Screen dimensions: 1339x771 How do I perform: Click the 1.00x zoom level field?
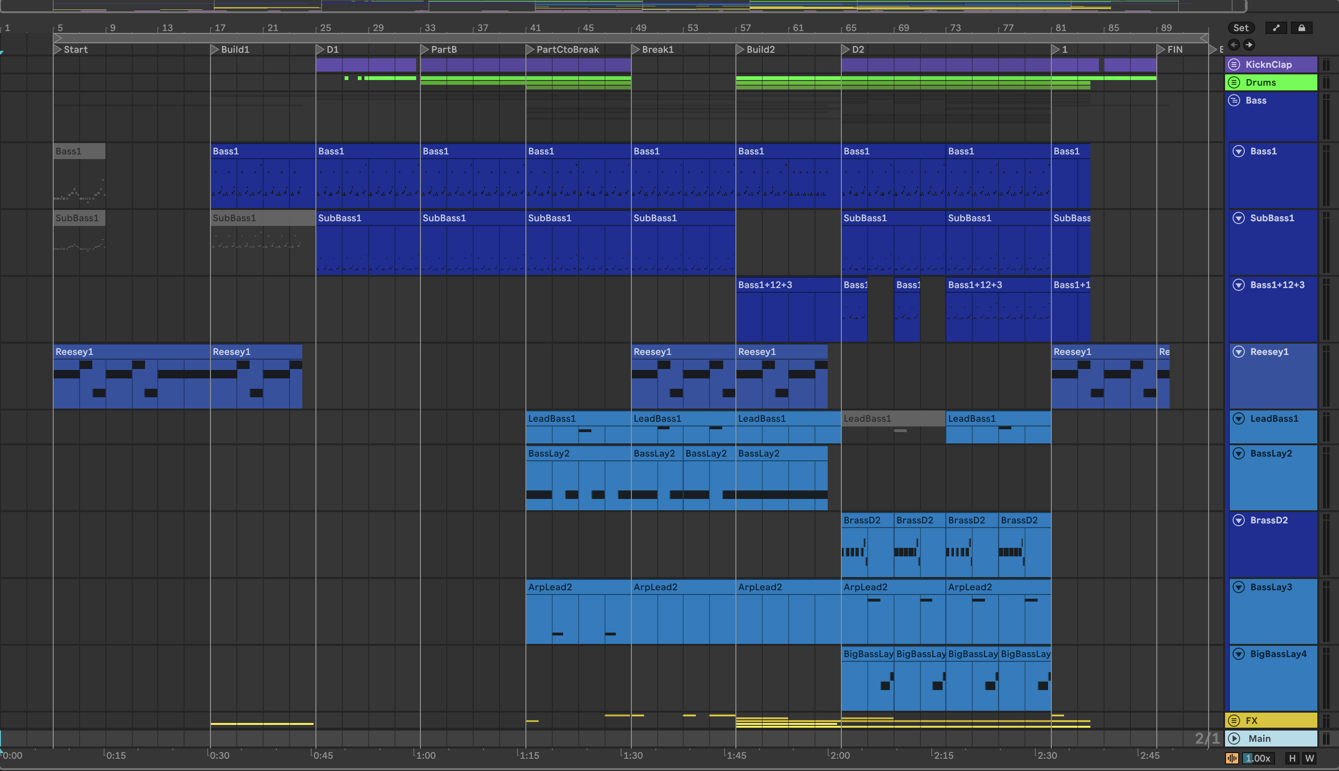point(1258,758)
